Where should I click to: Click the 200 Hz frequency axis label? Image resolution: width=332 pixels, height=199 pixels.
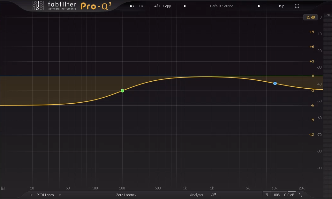click(122, 188)
